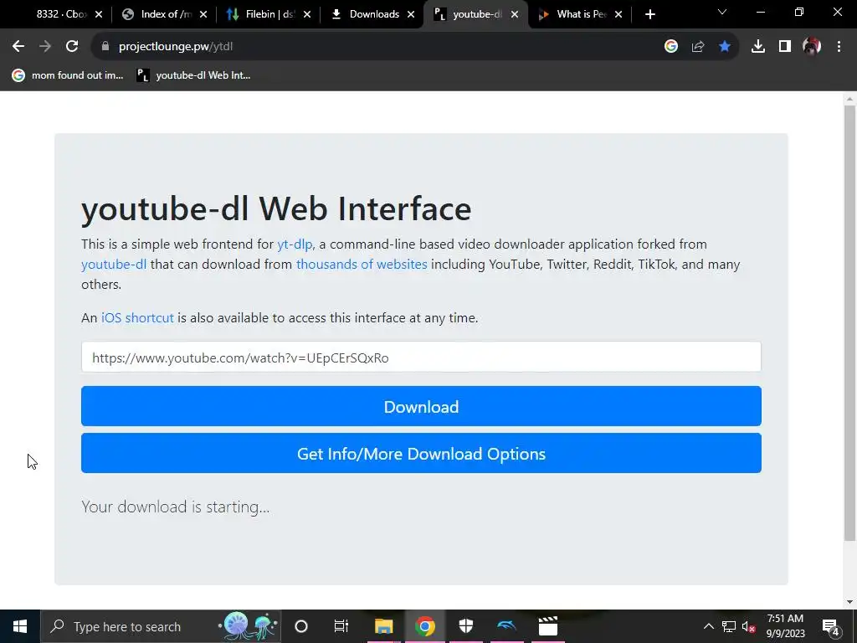Switch to the Downloads tab
This screenshot has width=857, height=643.
coord(374,14)
